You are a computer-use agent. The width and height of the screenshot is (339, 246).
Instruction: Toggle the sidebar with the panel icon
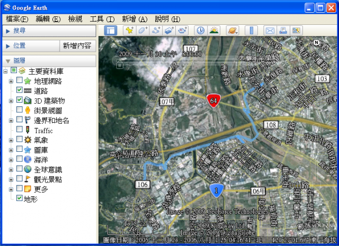pyautogui.click(x=111, y=31)
